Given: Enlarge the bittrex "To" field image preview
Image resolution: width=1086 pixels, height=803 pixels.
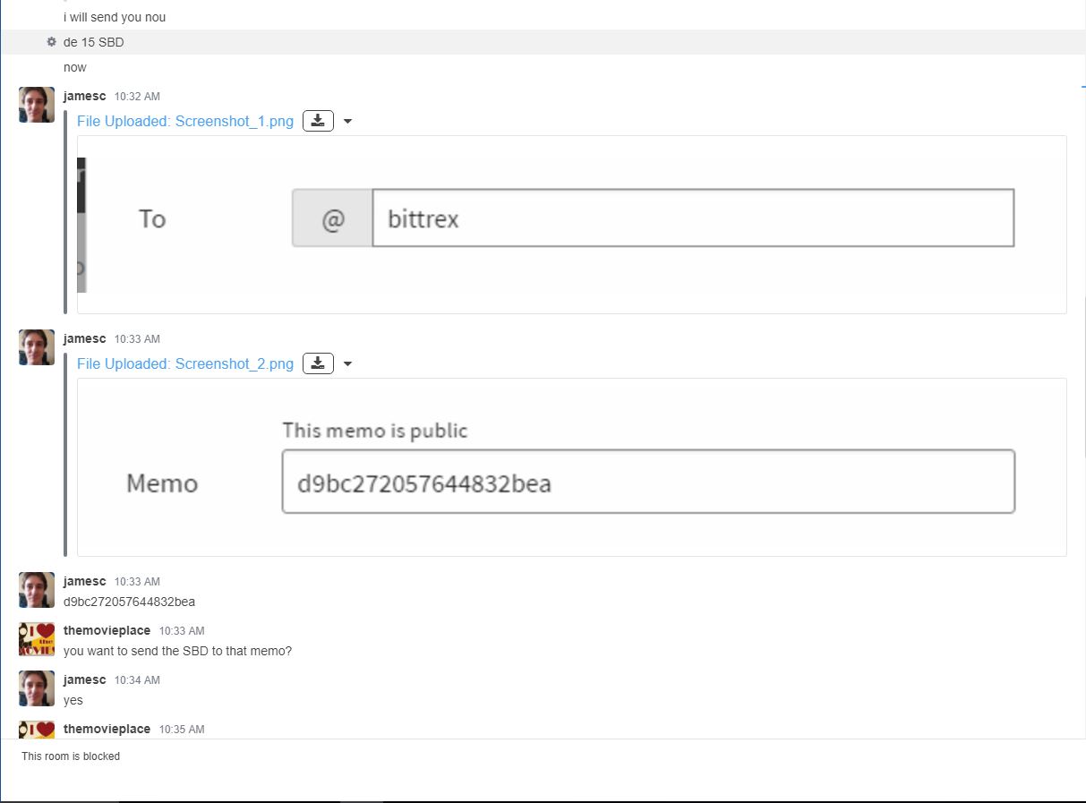Looking at the screenshot, I should [x=571, y=224].
